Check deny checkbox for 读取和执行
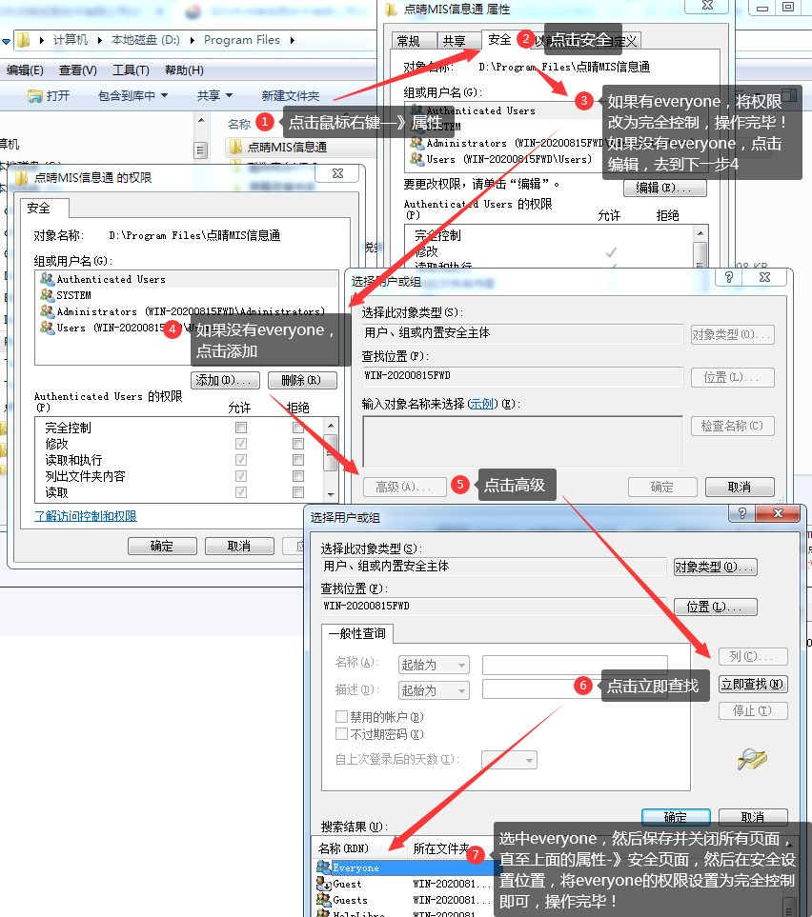The image size is (812, 917). (298, 460)
